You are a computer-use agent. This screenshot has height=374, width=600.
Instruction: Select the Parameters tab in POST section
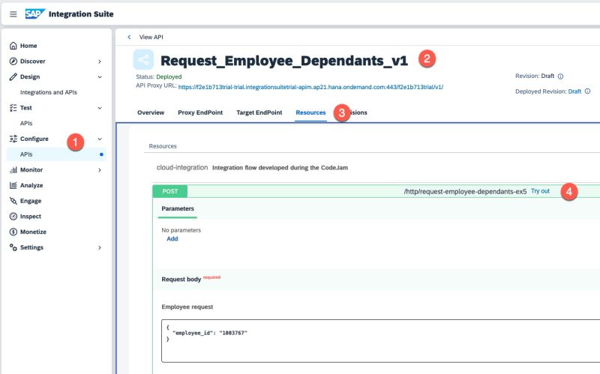tap(178, 209)
